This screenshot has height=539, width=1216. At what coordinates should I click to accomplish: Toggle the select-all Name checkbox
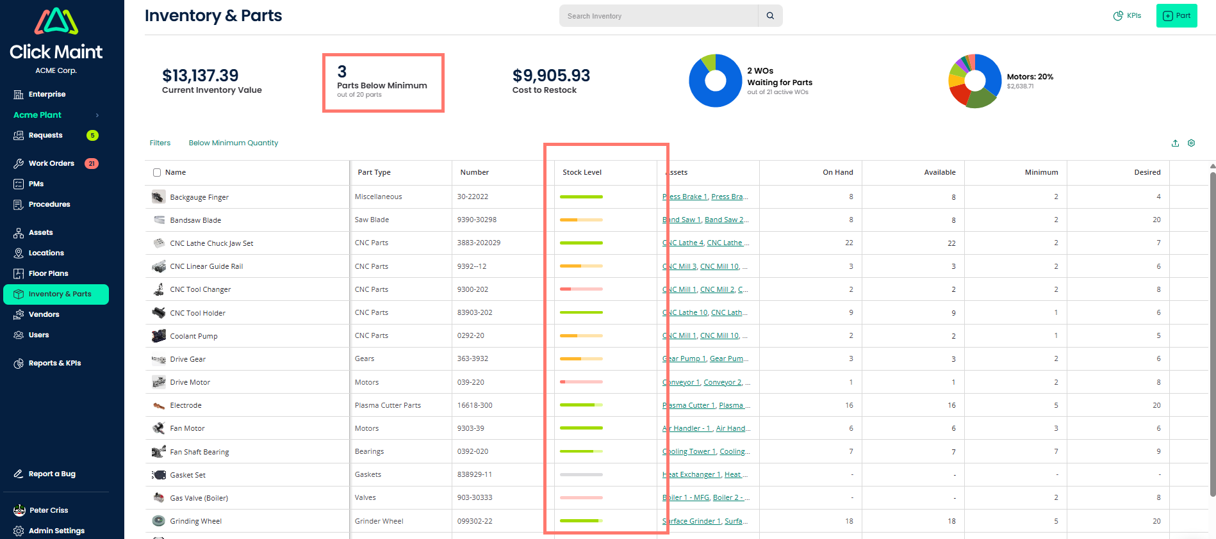pos(157,172)
